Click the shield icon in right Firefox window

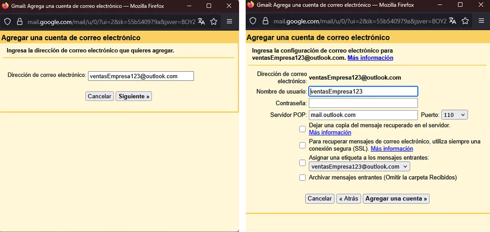pos(253,21)
